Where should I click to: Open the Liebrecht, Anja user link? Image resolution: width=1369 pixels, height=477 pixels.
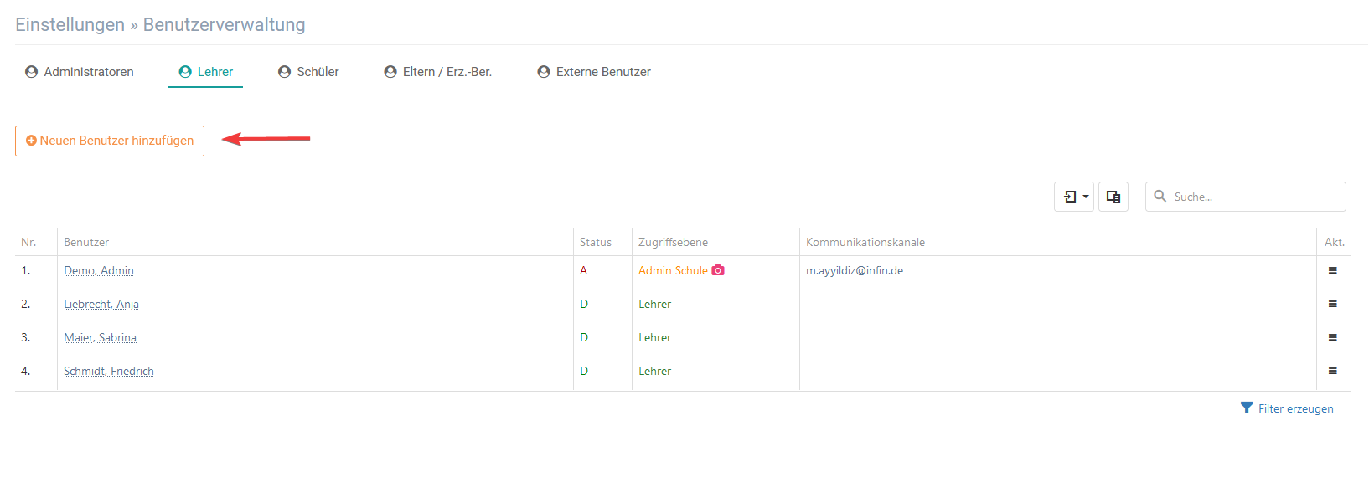click(101, 304)
